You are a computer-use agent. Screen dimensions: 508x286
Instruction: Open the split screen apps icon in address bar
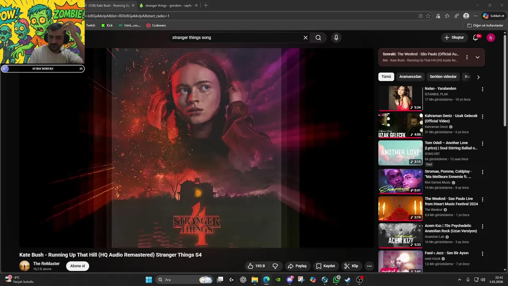point(421,16)
